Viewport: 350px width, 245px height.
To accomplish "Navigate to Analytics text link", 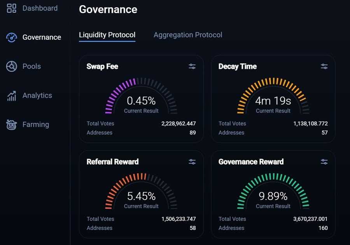I will pos(37,96).
